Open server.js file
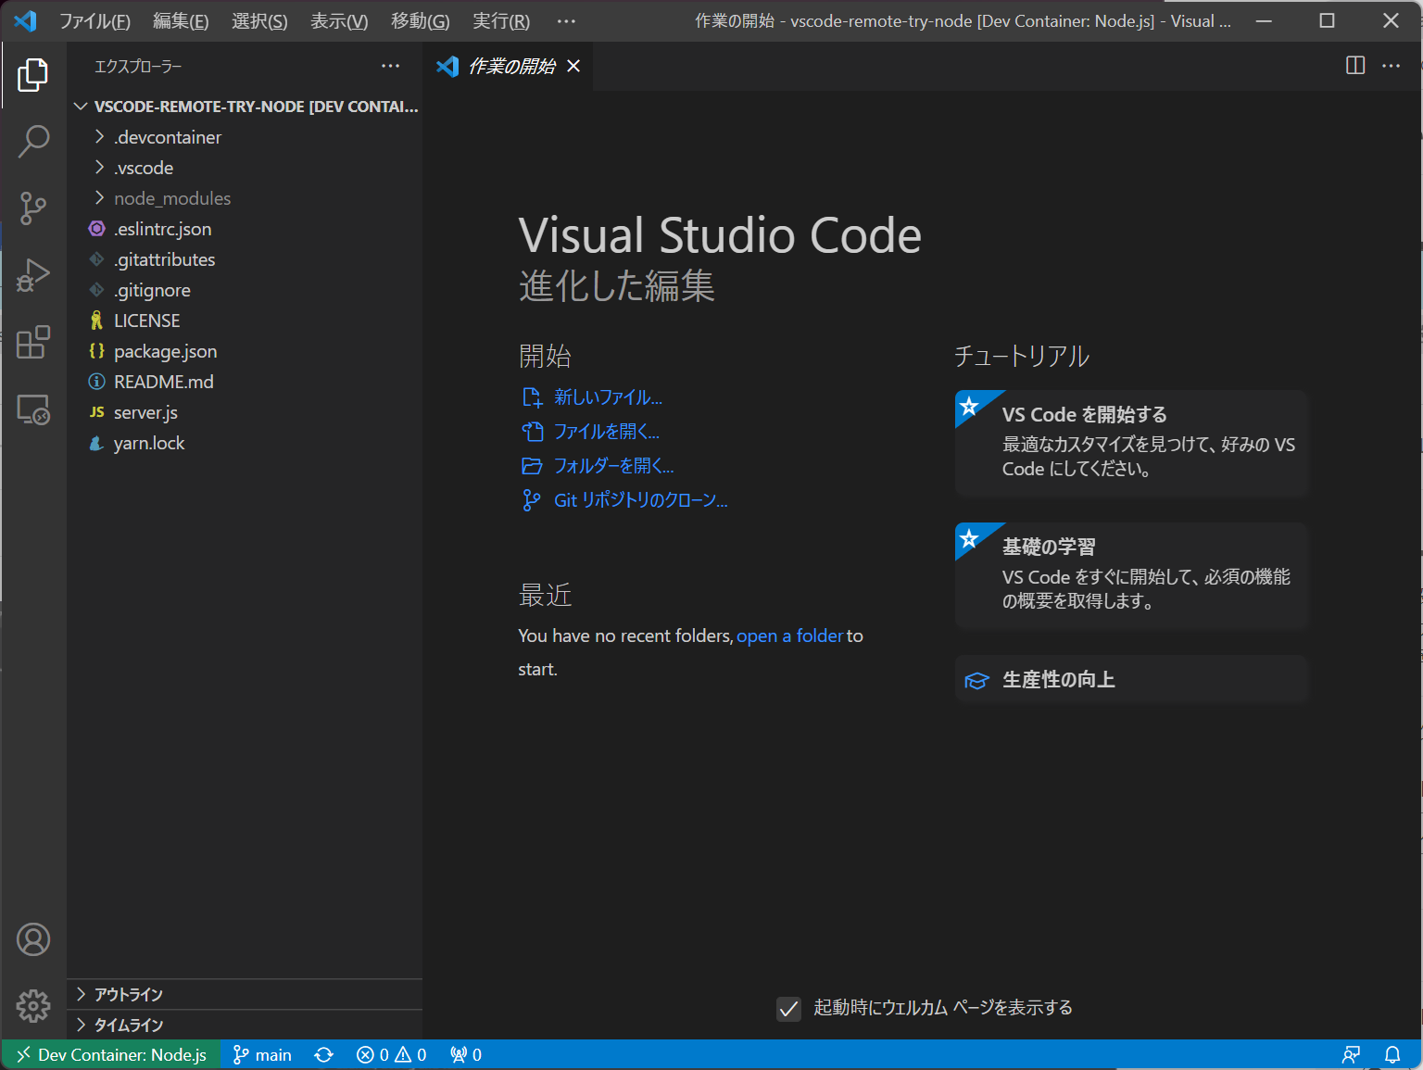The width and height of the screenshot is (1423, 1070). [x=245, y=412]
